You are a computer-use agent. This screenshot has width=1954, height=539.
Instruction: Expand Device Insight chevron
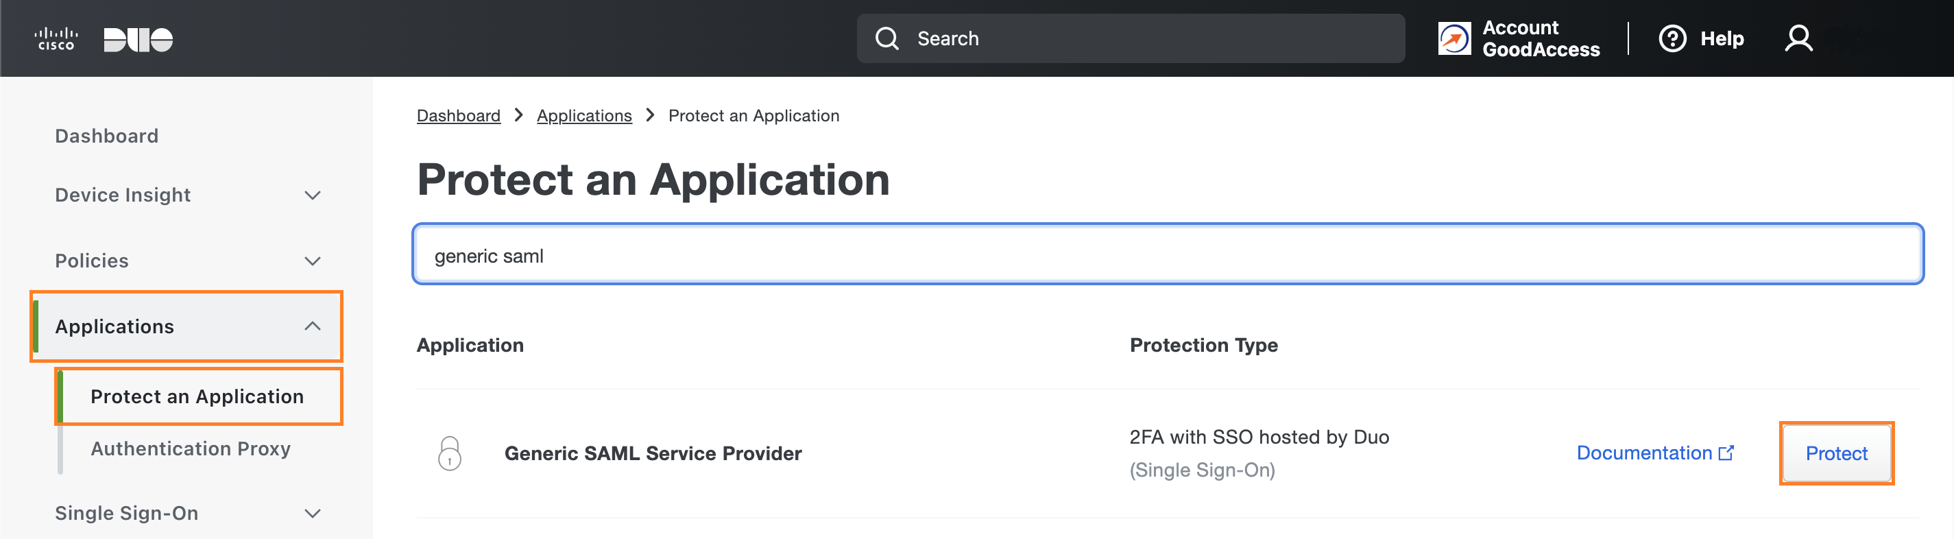point(313,196)
